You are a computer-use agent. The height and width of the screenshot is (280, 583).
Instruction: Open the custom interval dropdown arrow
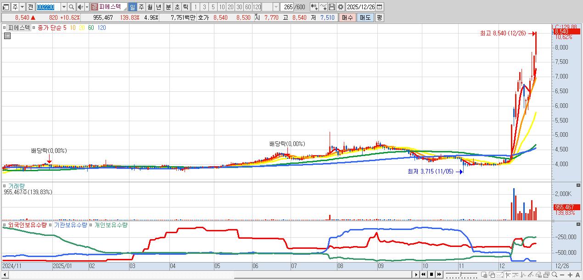coord(276,7)
